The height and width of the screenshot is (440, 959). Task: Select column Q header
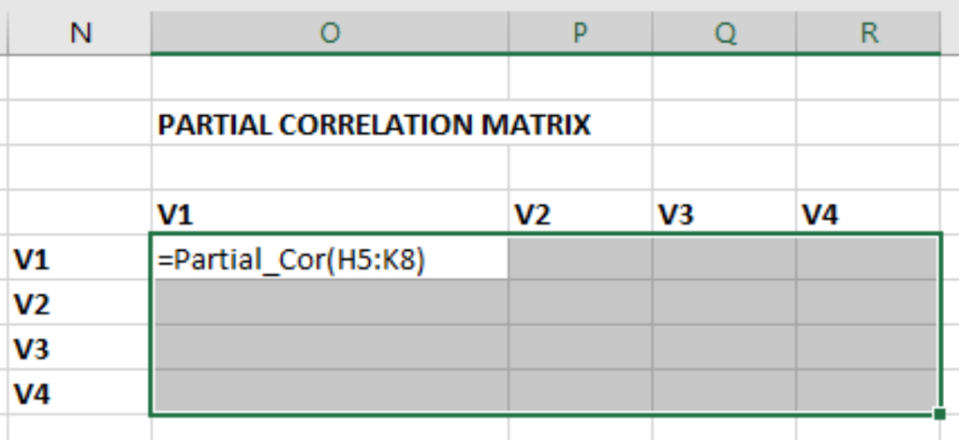coord(725,33)
